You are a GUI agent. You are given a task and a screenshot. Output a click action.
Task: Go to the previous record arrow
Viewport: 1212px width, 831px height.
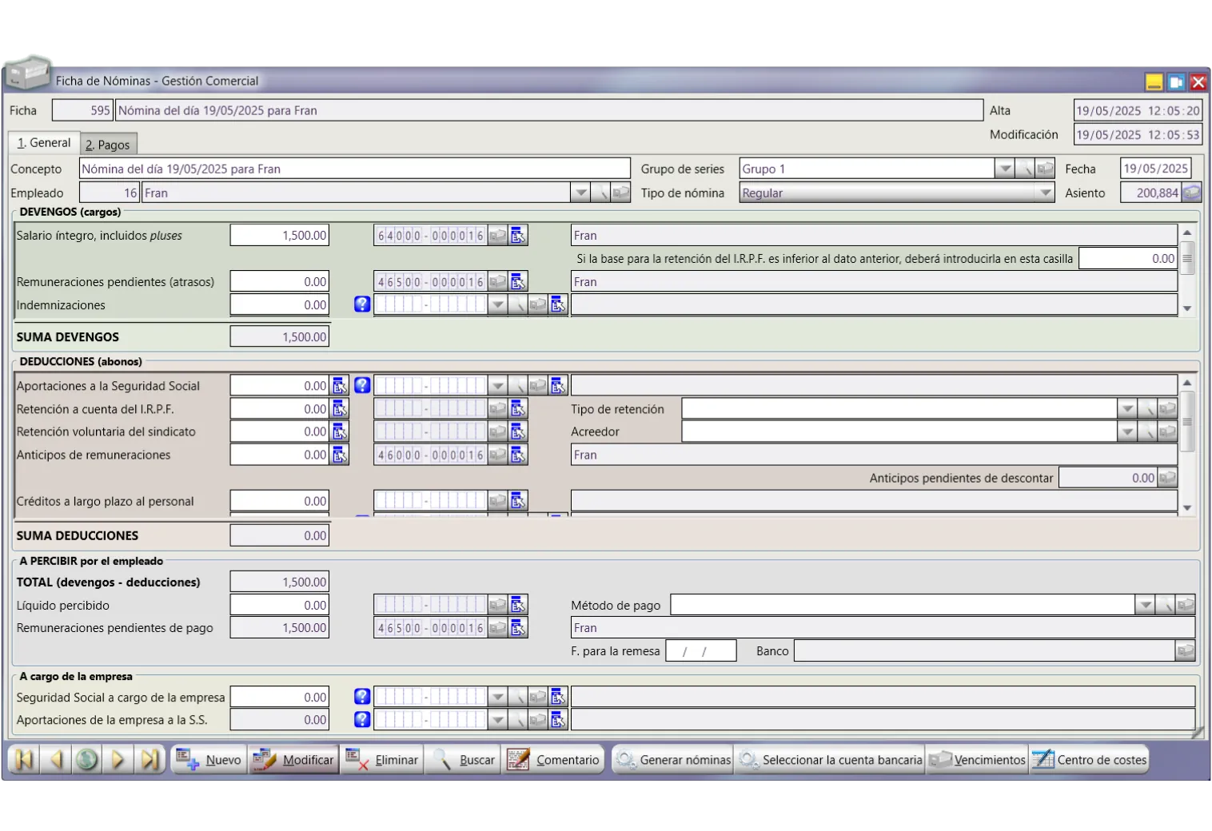click(56, 759)
